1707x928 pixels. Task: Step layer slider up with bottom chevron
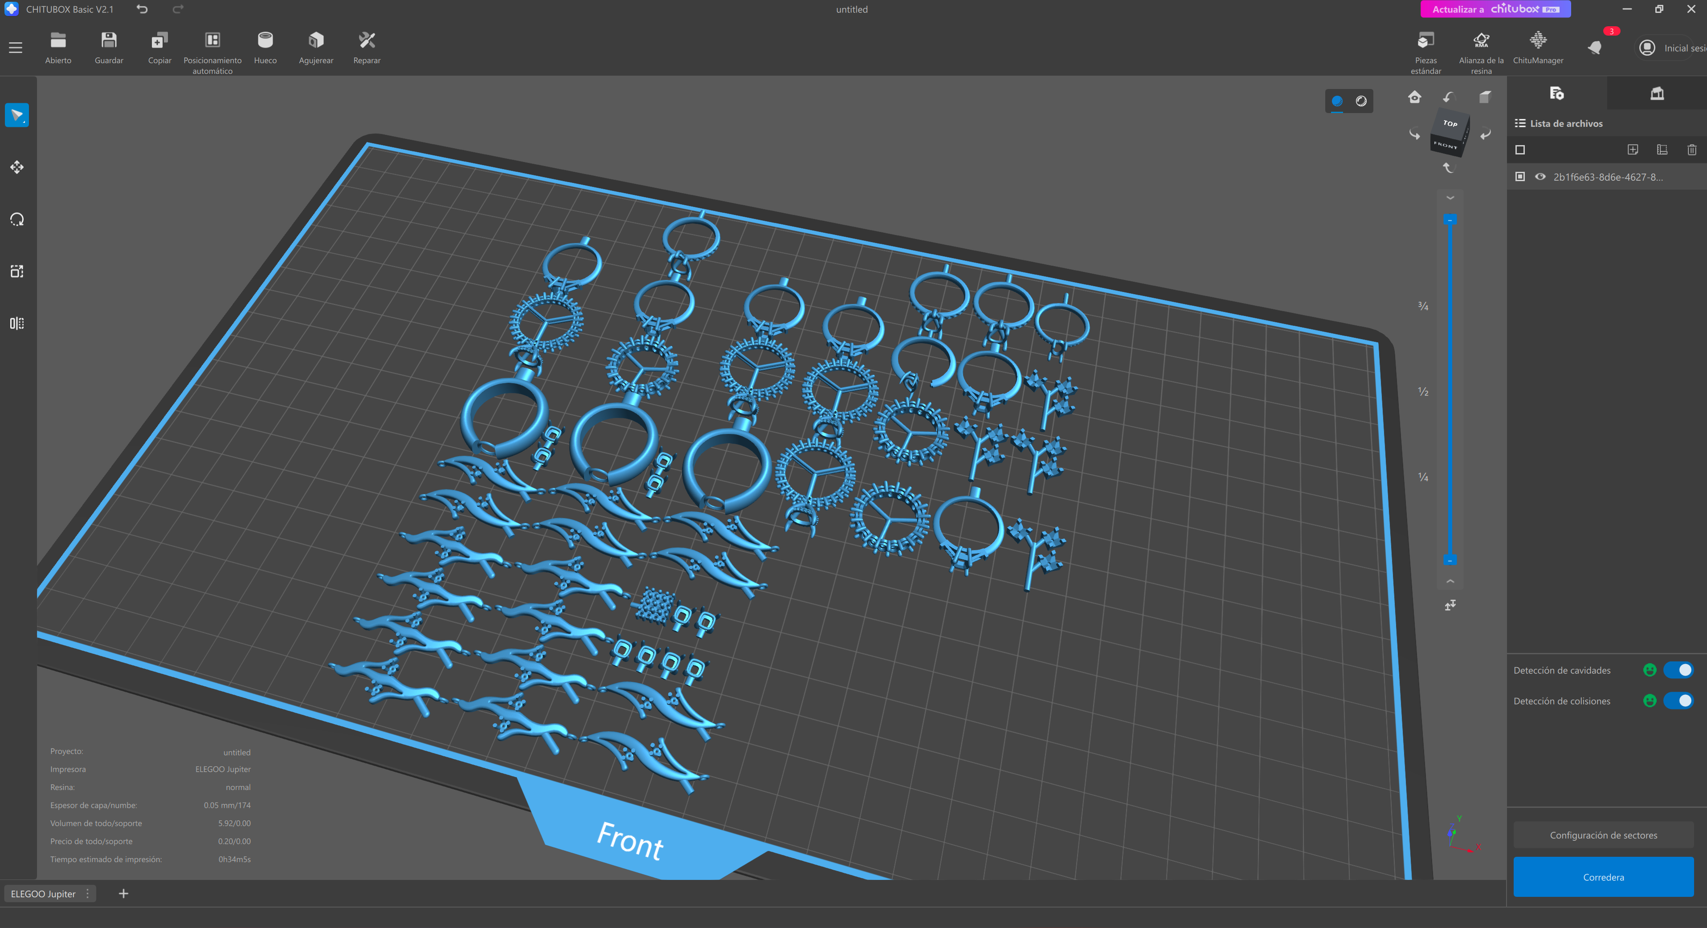(x=1450, y=581)
